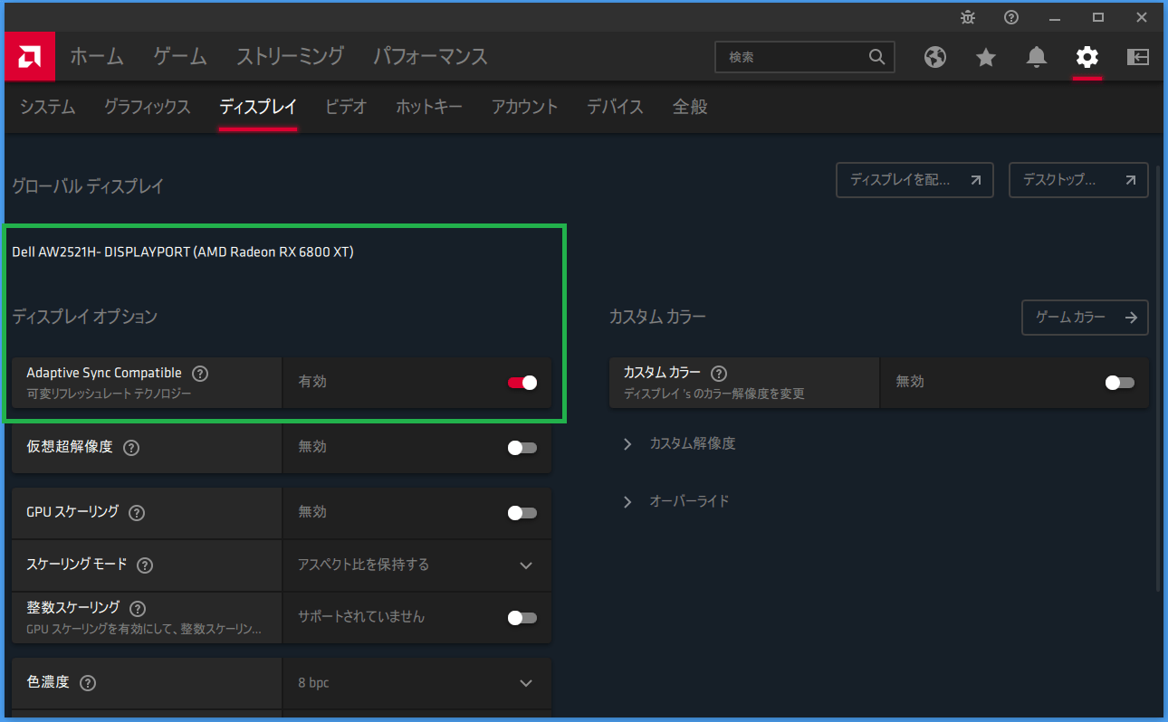
Task: Click the AMD logo icon
Action: [30, 57]
